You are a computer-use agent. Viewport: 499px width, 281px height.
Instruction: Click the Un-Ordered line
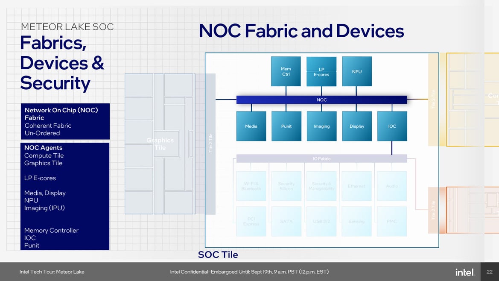point(42,133)
